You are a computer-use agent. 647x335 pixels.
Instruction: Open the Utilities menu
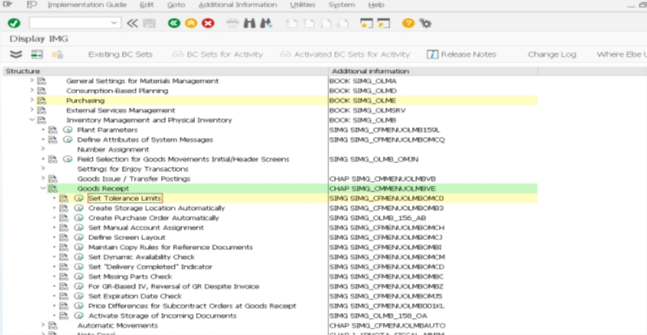click(302, 5)
